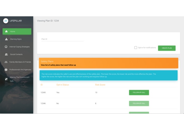Click the Home house icon

6,32
